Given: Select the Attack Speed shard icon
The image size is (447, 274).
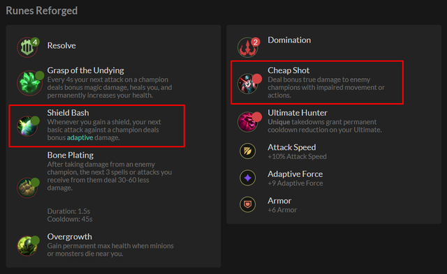Looking at the screenshot, I should tap(247, 151).
